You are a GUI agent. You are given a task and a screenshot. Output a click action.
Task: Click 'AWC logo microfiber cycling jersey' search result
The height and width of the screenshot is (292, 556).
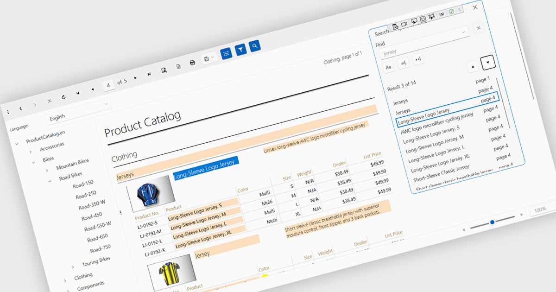437,123
